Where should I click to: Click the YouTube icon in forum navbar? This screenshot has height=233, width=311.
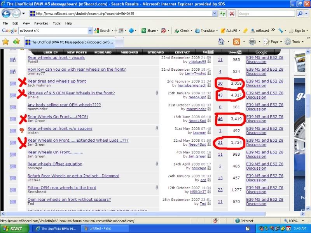(x=208, y=52)
